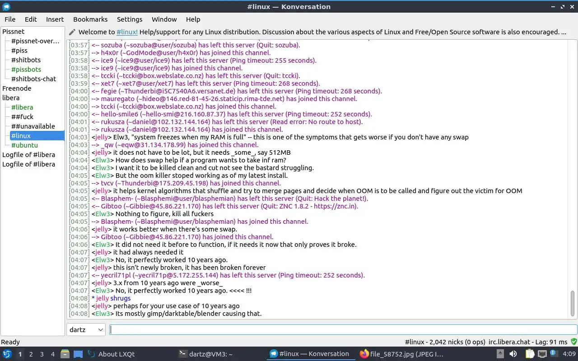Open the Help menu
The image size is (578, 361).
click(x=193, y=19)
